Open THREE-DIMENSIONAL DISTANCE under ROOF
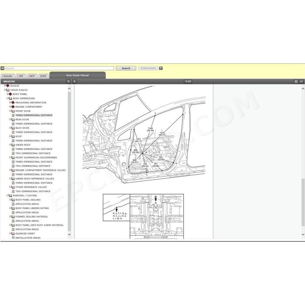The height and width of the screenshot is (305, 305). pos(34,141)
